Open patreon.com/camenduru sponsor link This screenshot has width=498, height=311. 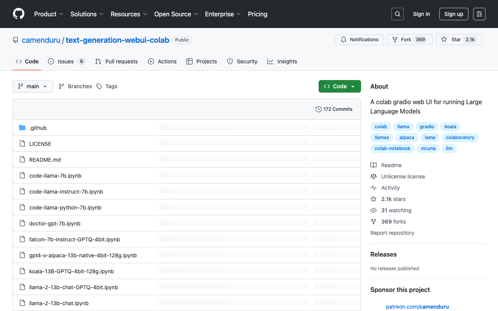click(x=417, y=307)
